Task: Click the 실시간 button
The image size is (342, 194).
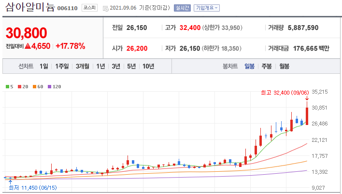Action: tap(182, 8)
